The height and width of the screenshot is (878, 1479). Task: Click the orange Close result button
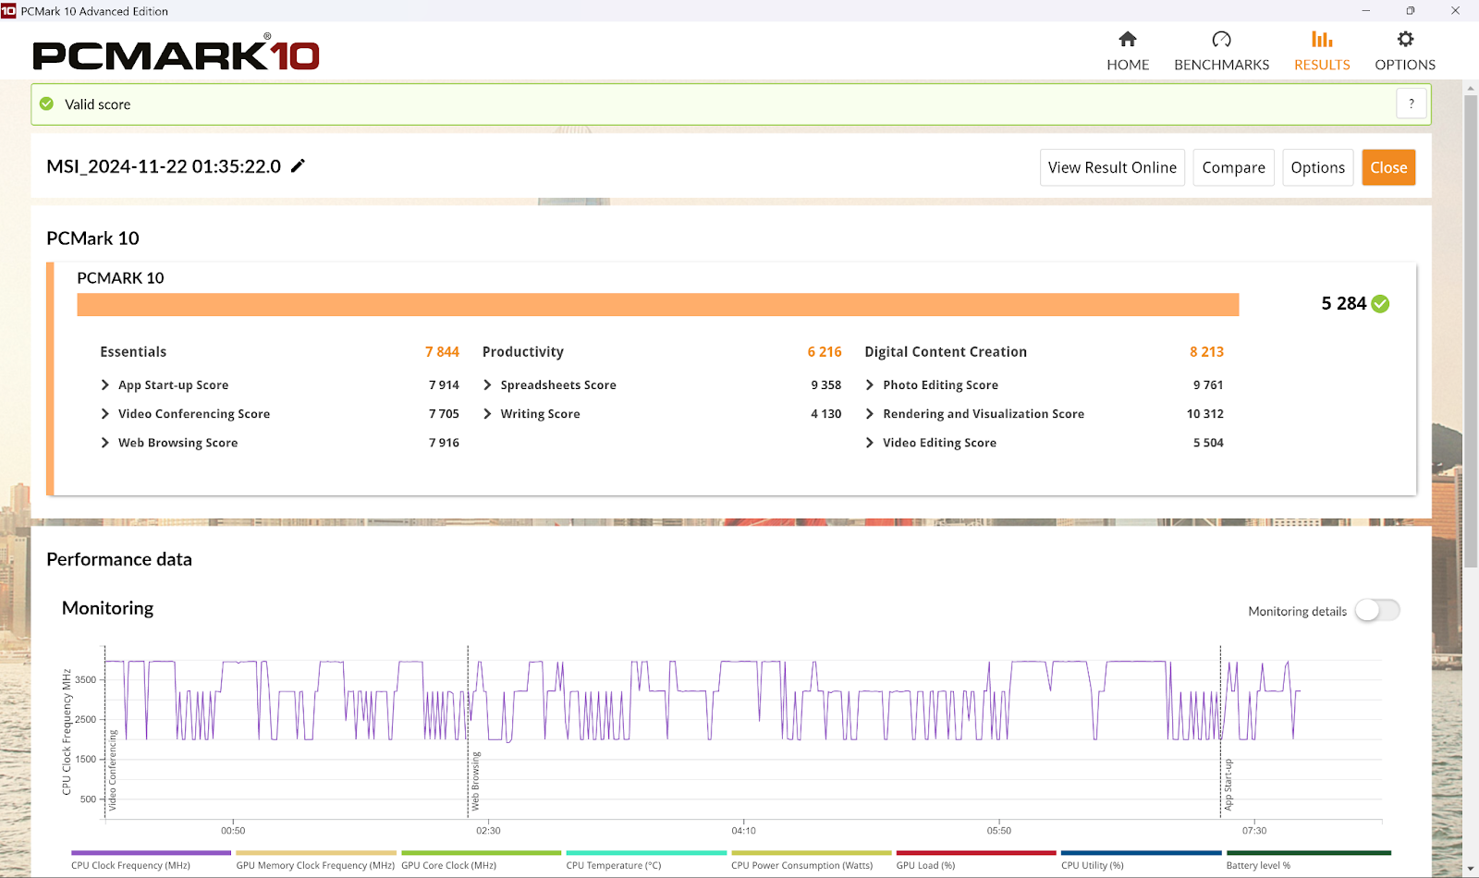(x=1388, y=167)
